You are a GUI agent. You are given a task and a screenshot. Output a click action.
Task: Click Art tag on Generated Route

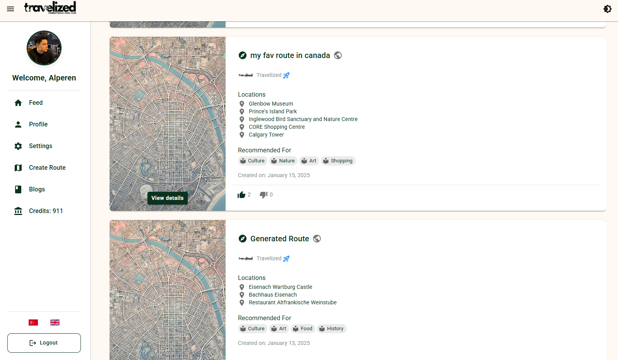coord(279,329)
